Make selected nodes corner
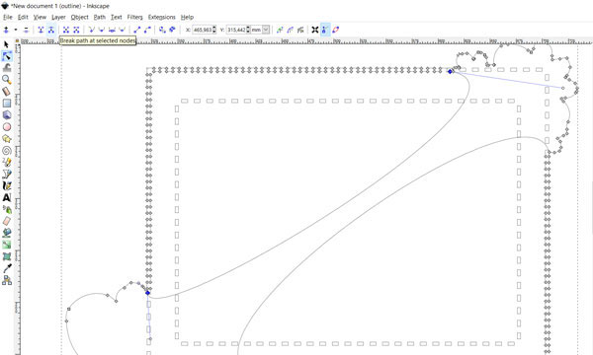Image resolution: width=593 pixels, height=355 pixels. [92, 30]
